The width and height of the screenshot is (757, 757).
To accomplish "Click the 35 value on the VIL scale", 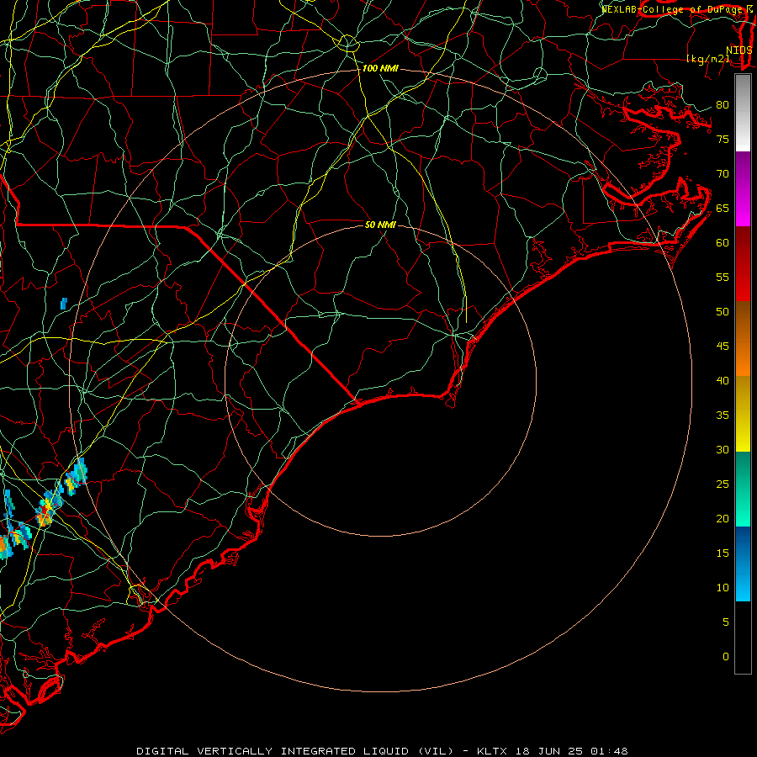I will click(723, 416).
